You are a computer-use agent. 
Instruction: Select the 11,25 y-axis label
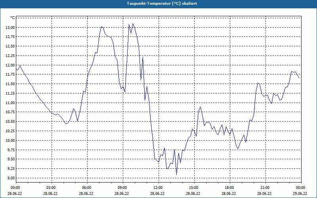pyautogui.click(x=10, y=93)
